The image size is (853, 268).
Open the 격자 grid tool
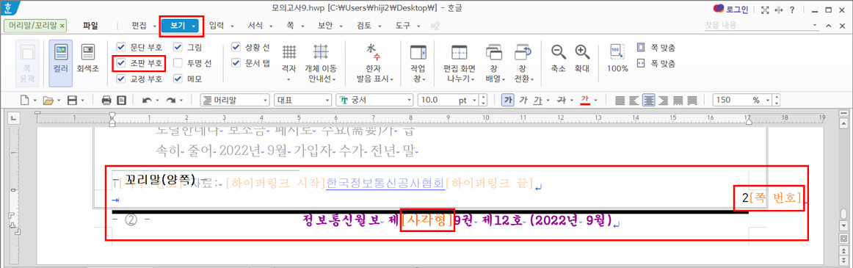[289, 63]
